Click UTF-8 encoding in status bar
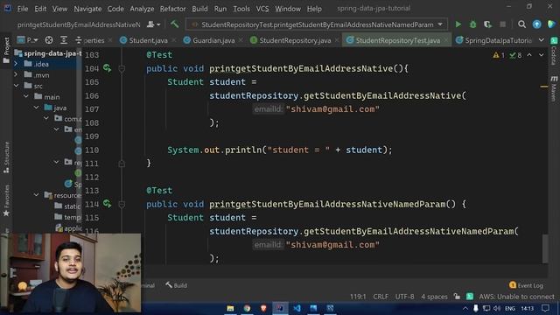The height and width of the screenshot is (315, 560). pyautogui.click(x=404, y=297)
